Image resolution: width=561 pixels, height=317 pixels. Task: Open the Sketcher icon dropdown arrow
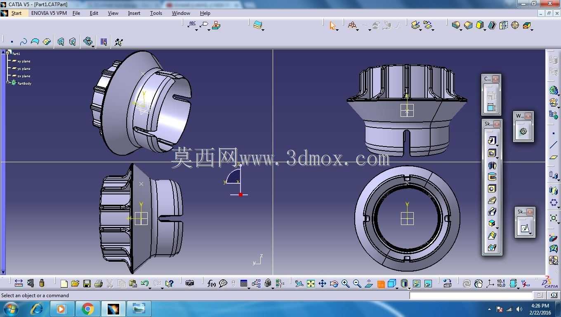(530, 233)
